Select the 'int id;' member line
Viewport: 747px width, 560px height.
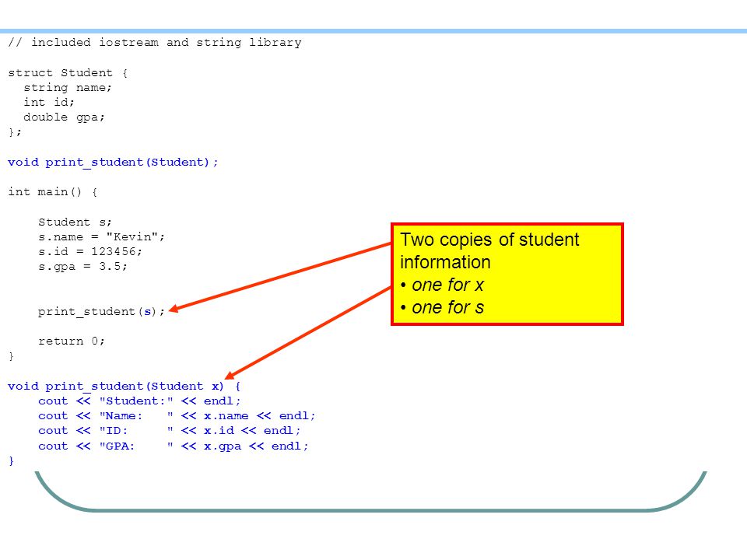tap(49, 103)
